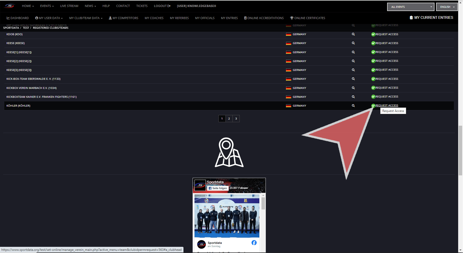
Task: Click the map location icon
Action: (x=229, y=153)
